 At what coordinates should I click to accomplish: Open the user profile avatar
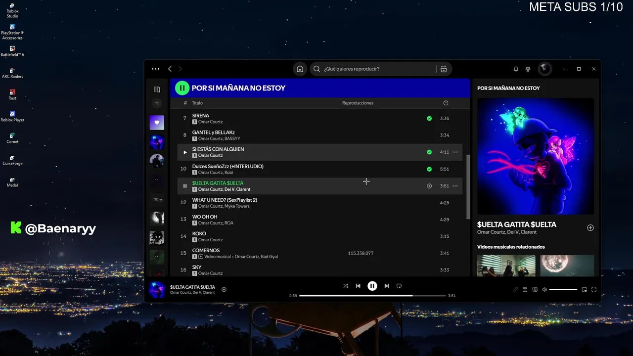(x=544, y=69)
